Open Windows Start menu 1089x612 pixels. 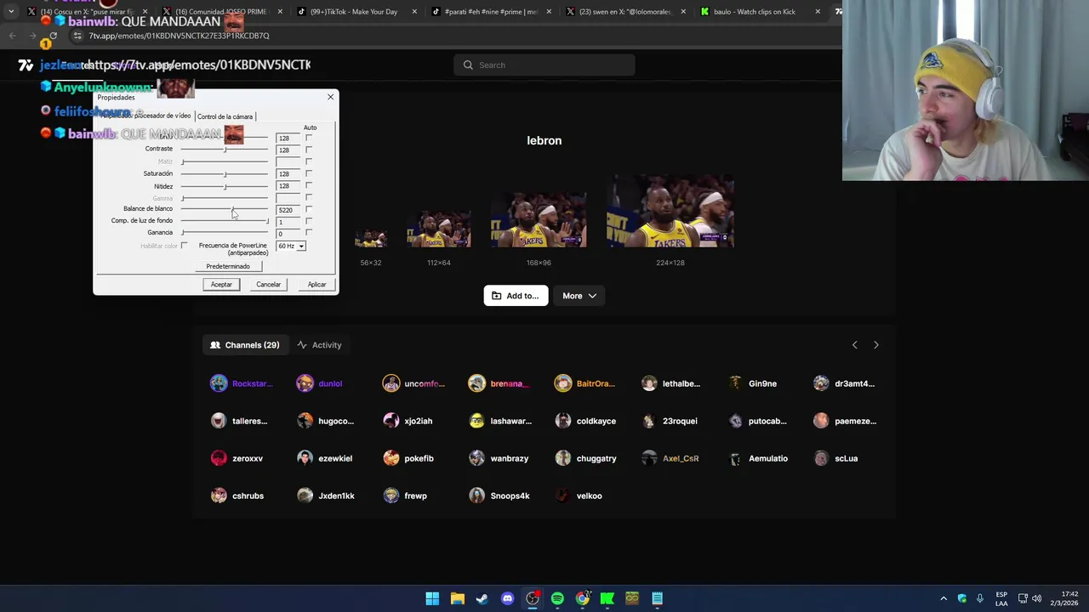[432, 598]
